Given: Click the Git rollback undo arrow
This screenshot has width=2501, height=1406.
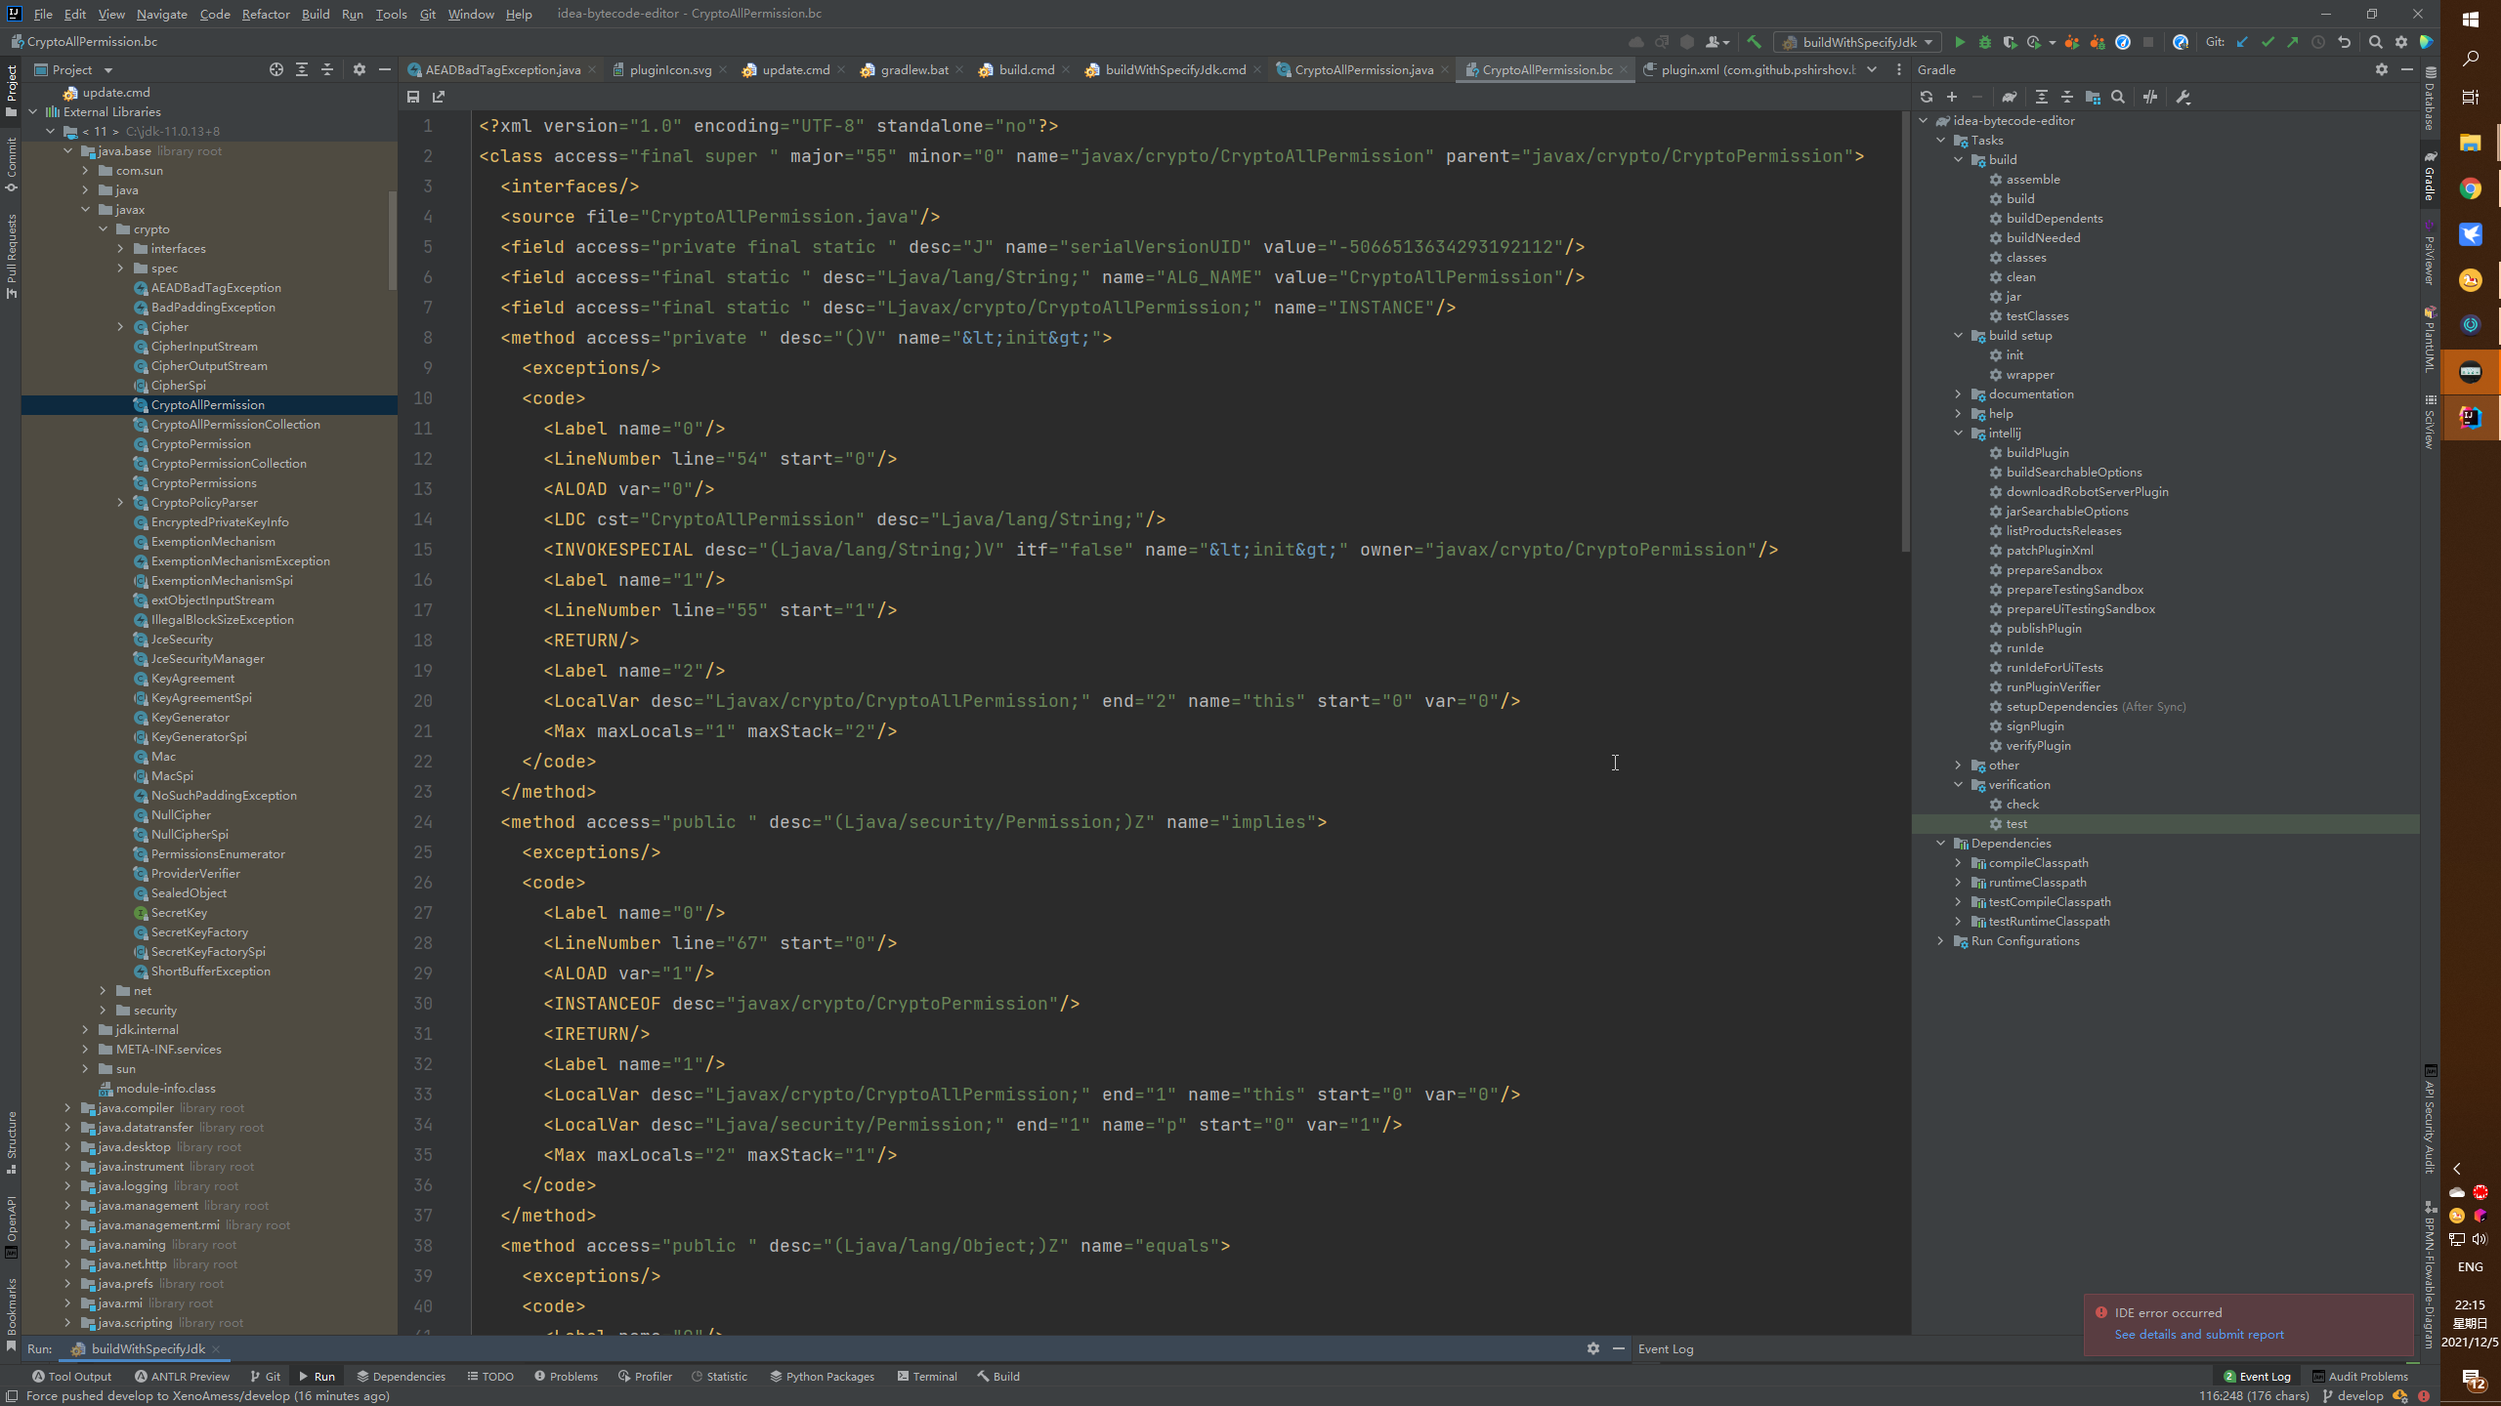Looking at the screenshot, I should 2344,42.
